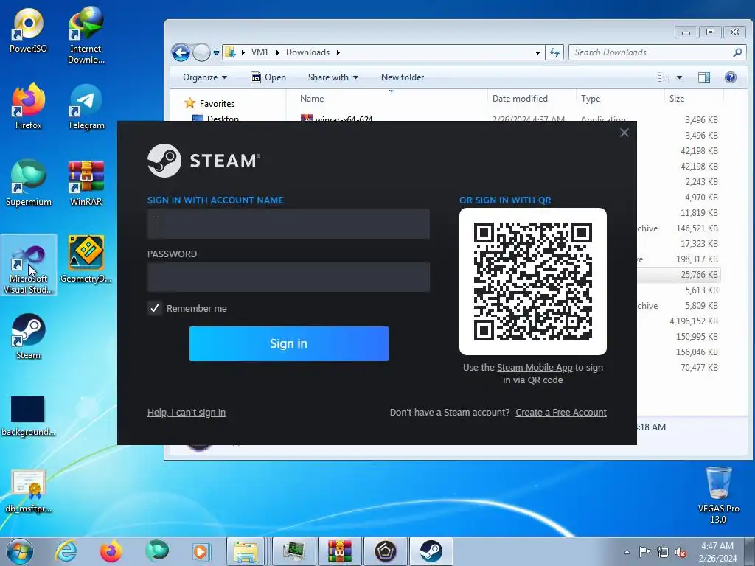Open the Create a Free Account link
This screenshot has height=566, width=755.
click(x=561, y=413)
